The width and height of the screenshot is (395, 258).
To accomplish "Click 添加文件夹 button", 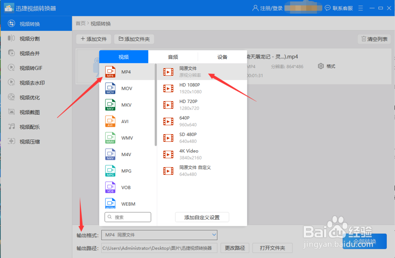I will tap(134, 39).
